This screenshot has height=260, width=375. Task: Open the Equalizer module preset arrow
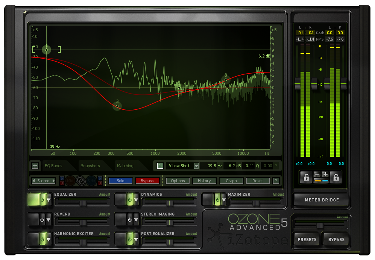click(x=49, y=200)
